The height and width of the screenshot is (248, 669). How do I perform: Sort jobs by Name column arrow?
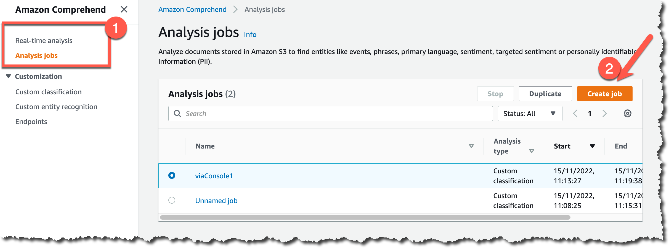[x=471, y=146]
